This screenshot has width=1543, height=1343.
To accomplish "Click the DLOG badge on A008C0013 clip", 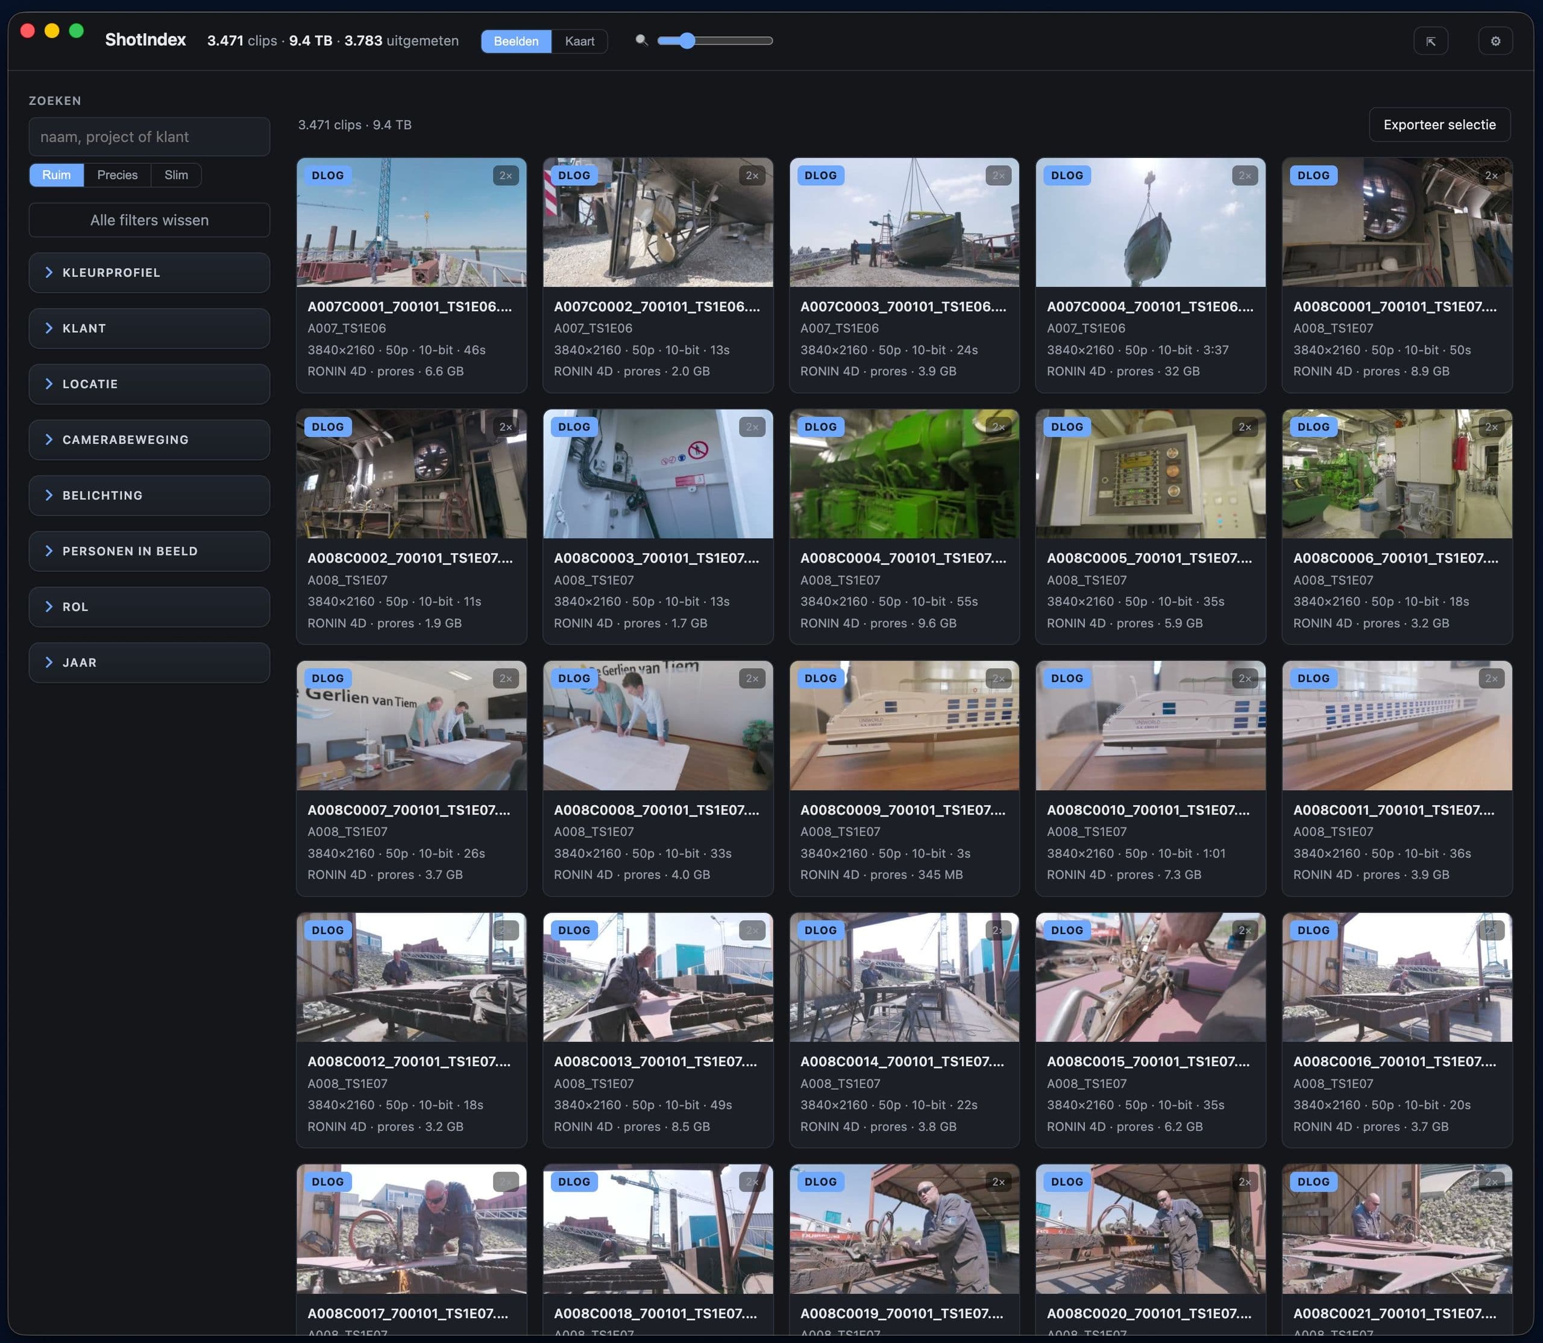I will pos(574,930).
